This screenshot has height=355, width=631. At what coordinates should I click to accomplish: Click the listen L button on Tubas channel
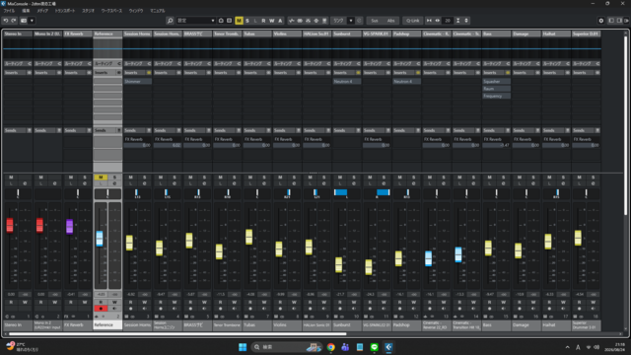pos(250,183)
